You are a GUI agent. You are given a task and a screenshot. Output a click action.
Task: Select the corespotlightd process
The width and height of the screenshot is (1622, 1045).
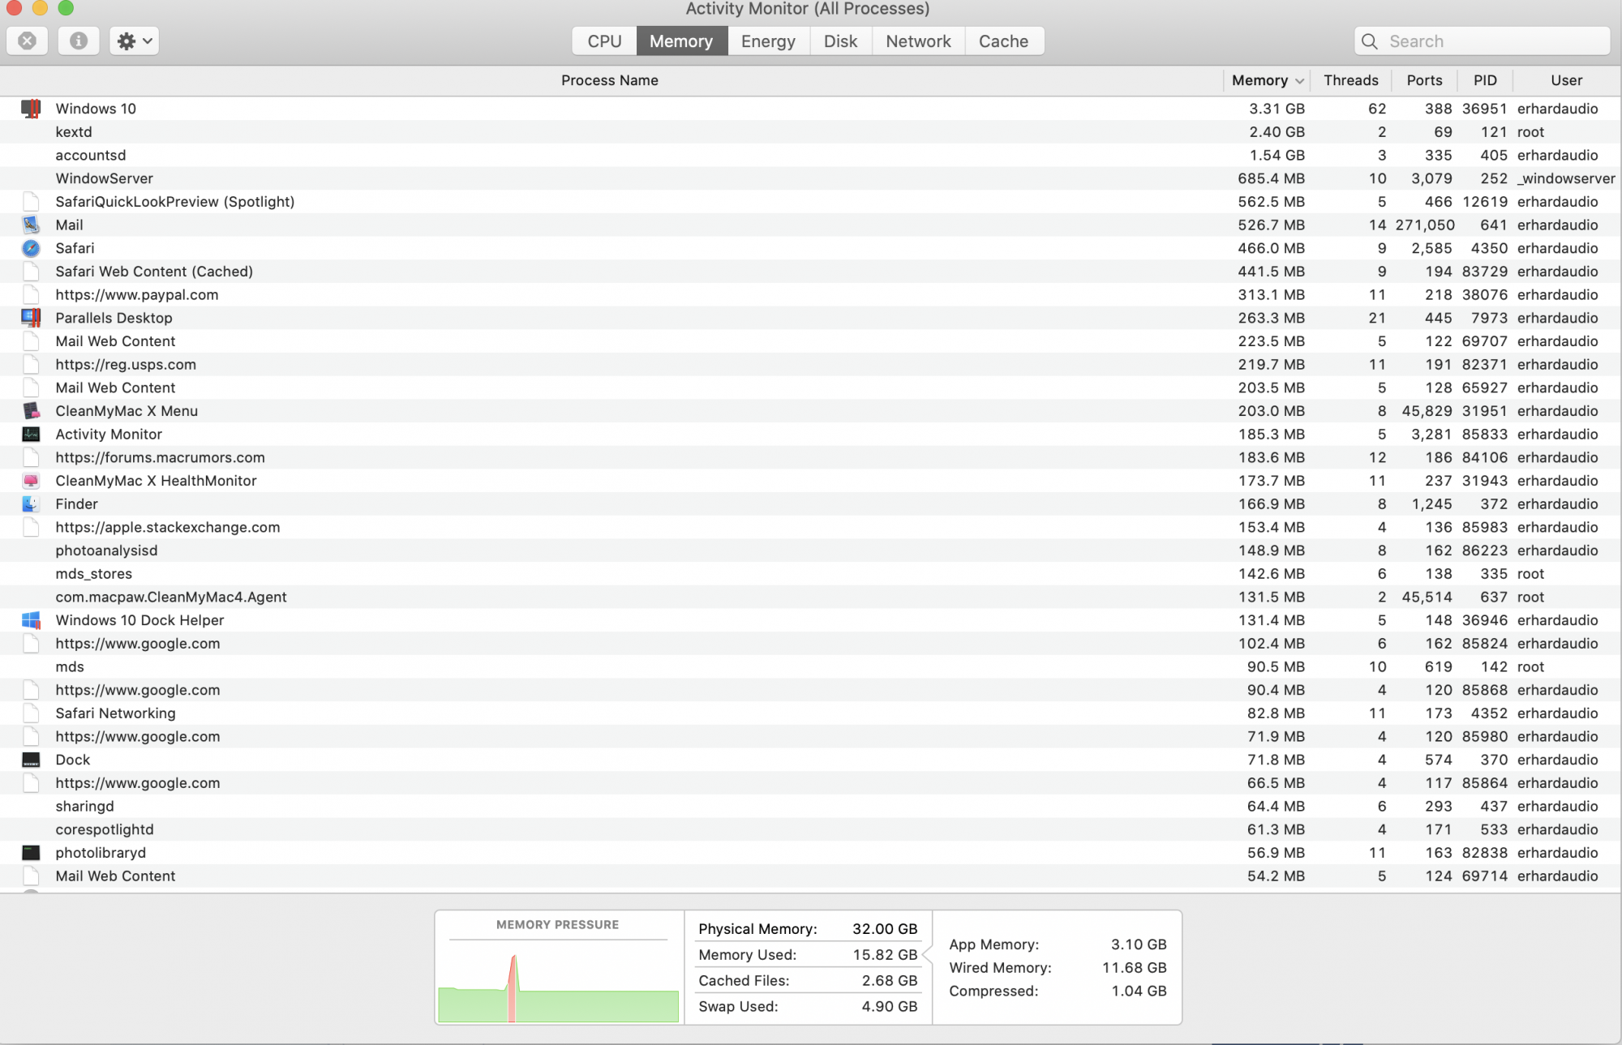pyautogui.click(x=811, y=830)
